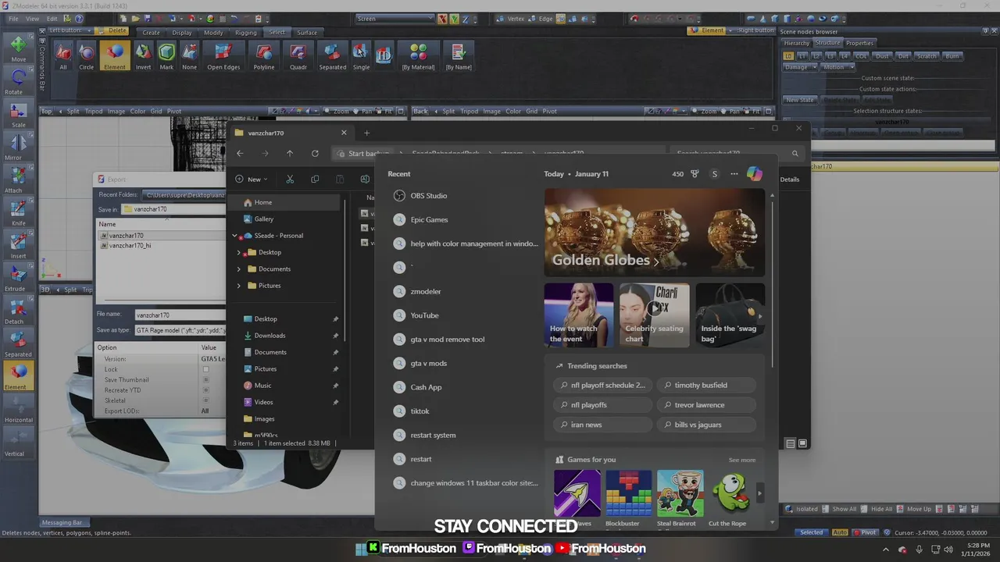Open the New dropdown in File Explorer

pos(252,180)
